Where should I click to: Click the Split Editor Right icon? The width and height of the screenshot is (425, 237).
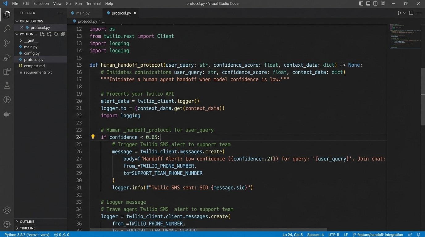(411, 13)
